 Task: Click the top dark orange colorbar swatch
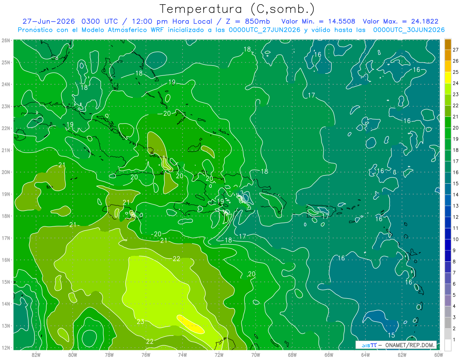pyautogui.click(x=448, y=44)
